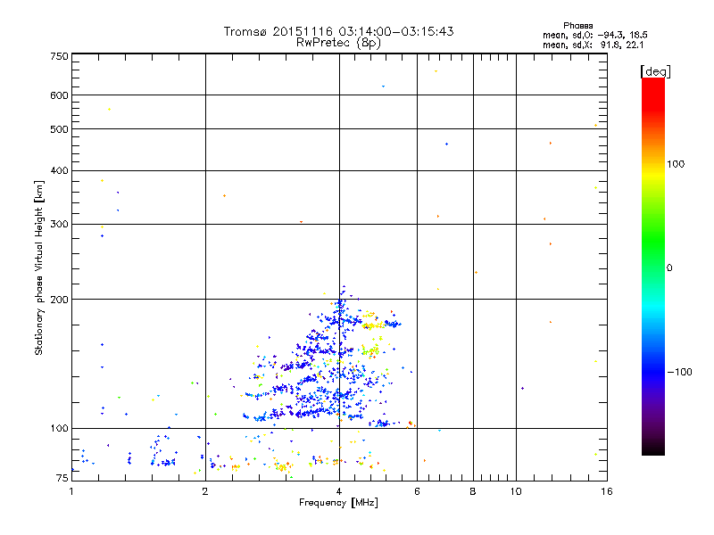Click the "-100" label beside the color bar
Viewport: 714px width, 535px height.
coord(679,372)
